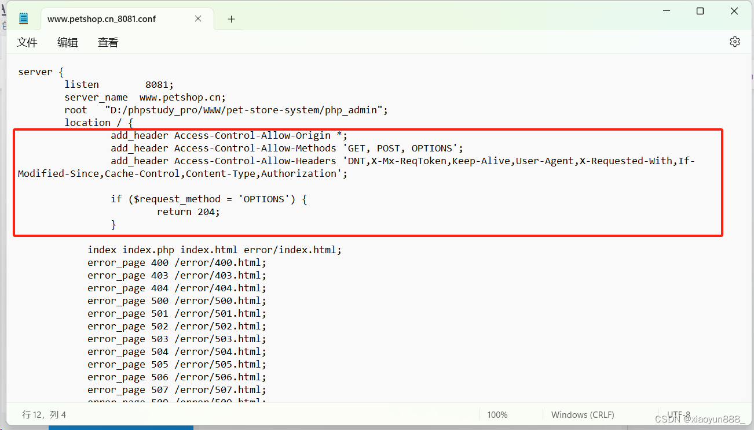
Task: Click the 行 12, 列 4 cursor position
Action: point(44,415)
